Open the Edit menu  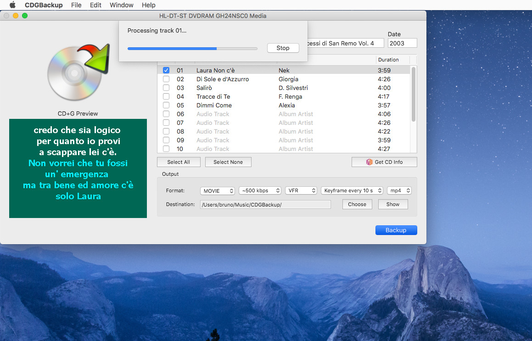point(95,5)
